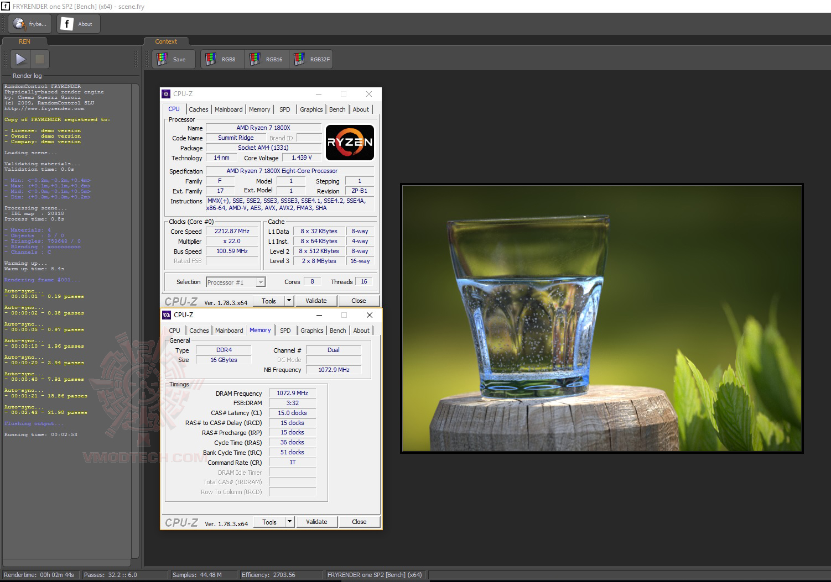The width and height of the screenshot is (831, 582).
Task: Open the SPD tab in lower CPU-Z
Action: (x=285, y=331)
